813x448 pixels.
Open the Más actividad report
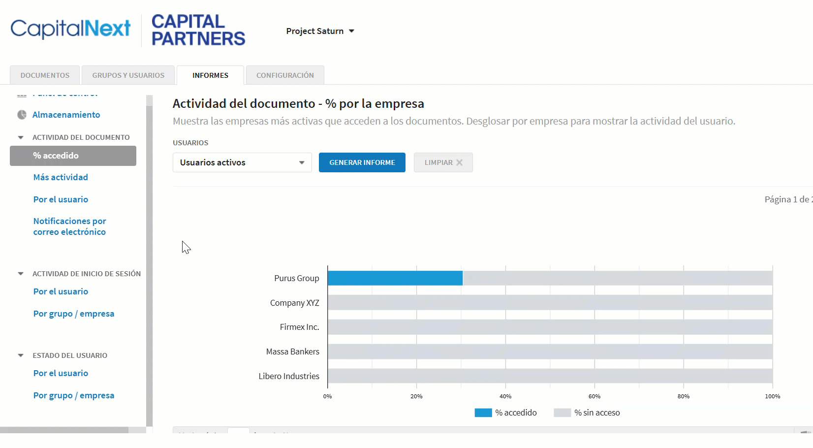click(x=61, y=177)
